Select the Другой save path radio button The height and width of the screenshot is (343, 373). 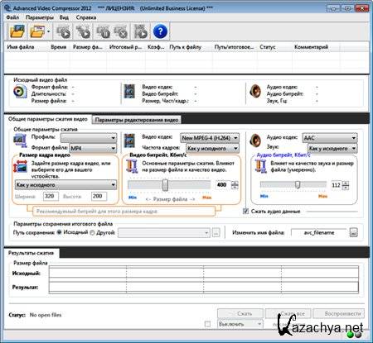click(92, 232)
